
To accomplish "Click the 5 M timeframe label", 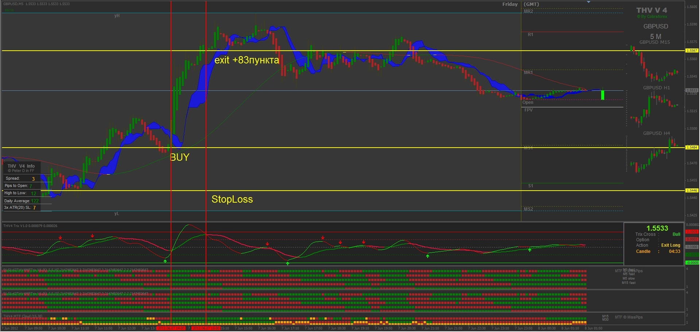I will coord(656,36).
